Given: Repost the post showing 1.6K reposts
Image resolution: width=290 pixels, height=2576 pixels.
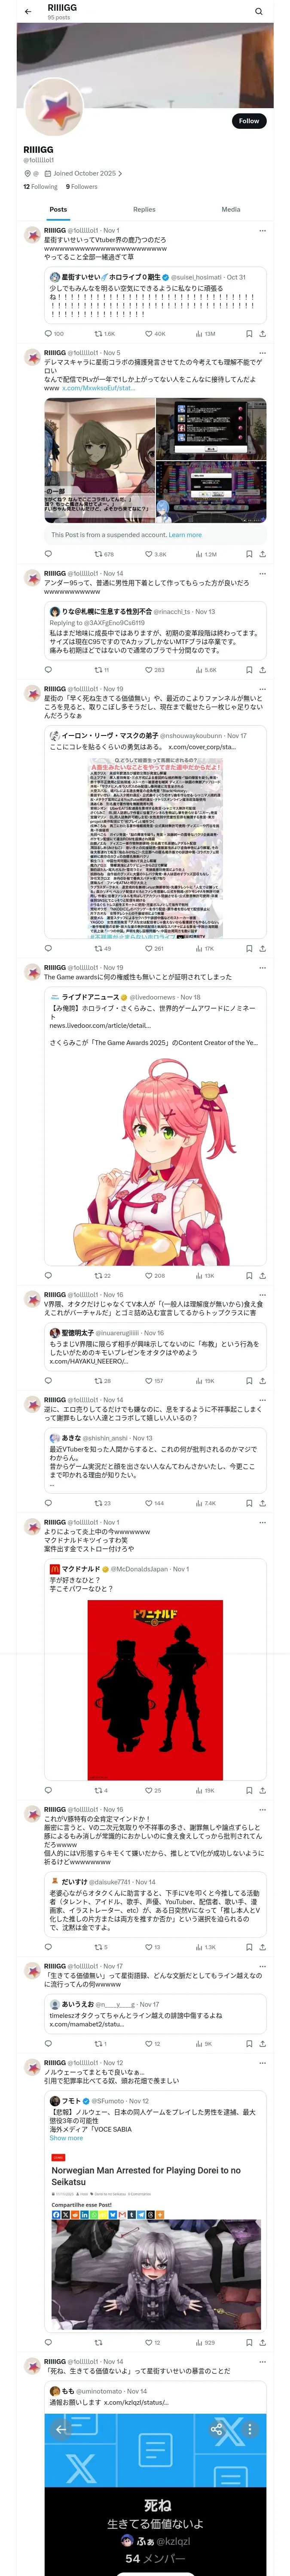Looking at the screenshot, I should click(104, 334).
